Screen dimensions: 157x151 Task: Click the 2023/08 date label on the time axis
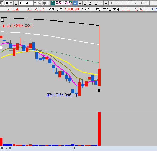click(5, 148)
